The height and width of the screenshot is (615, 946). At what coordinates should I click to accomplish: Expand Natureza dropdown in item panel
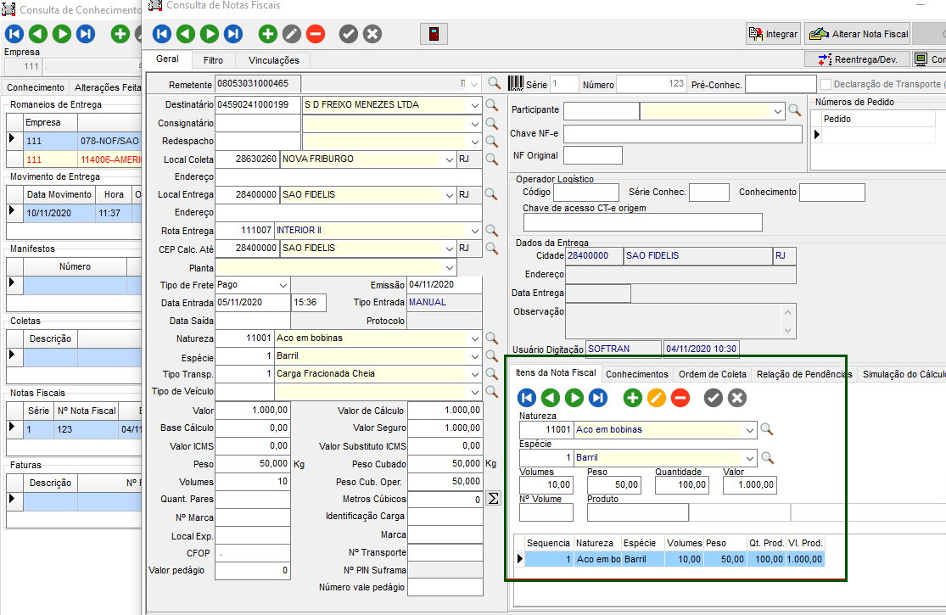tap(749, 430)
